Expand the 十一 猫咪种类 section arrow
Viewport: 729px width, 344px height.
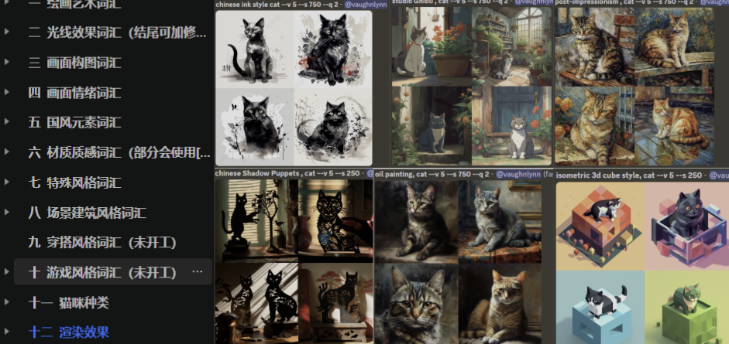(6, 302)
